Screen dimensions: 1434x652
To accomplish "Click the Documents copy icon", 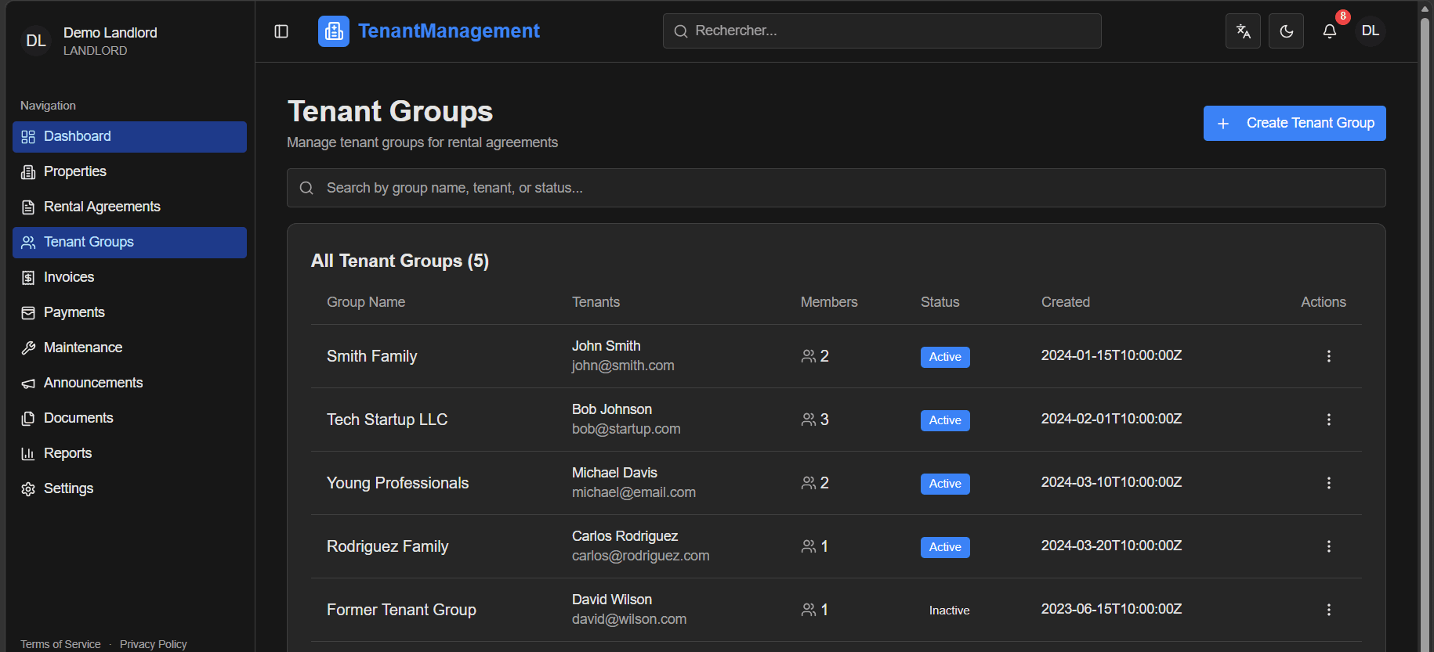I will pyautogui.click(x=28, y=419).
